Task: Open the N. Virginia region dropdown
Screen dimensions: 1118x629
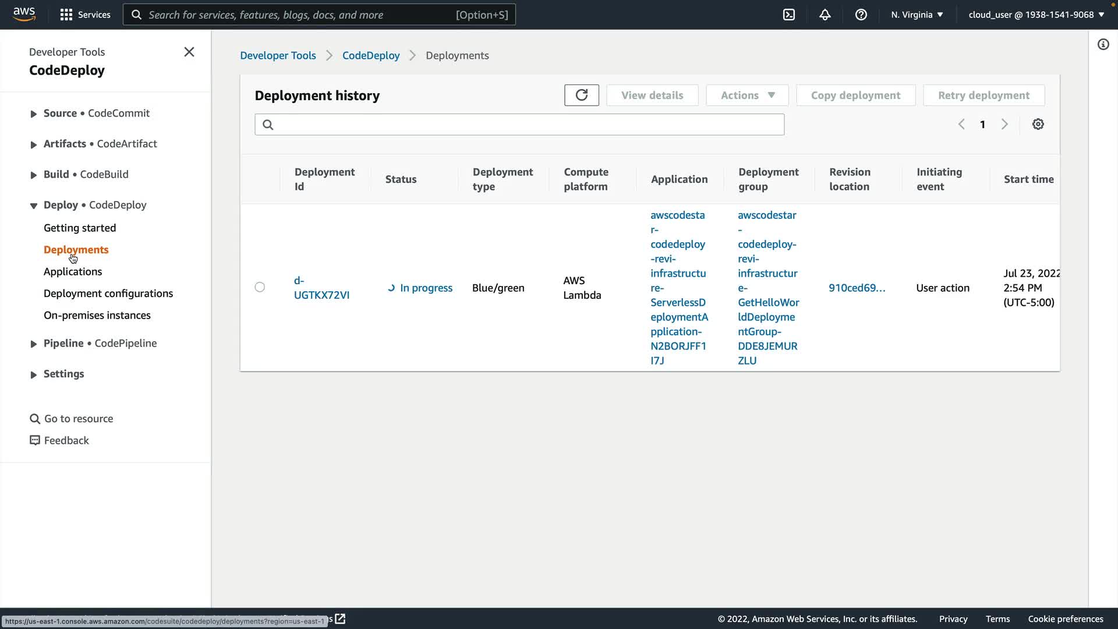Action: [917, 15]
